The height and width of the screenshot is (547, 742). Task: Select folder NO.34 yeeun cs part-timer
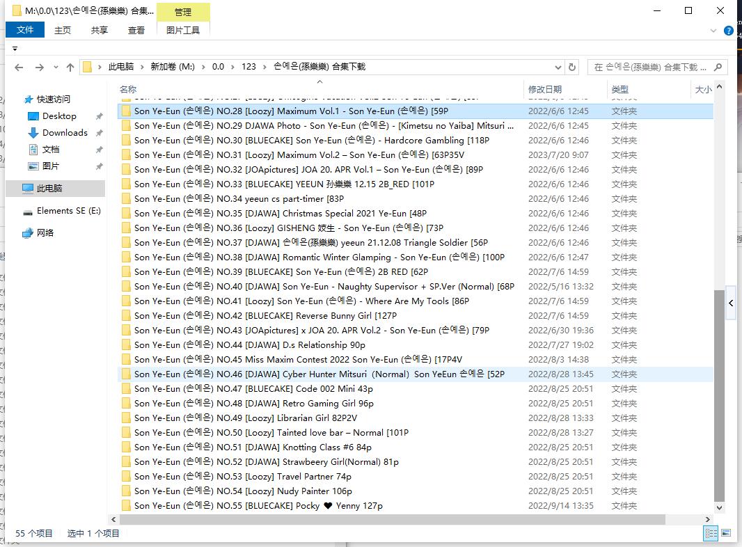(415, 199)
